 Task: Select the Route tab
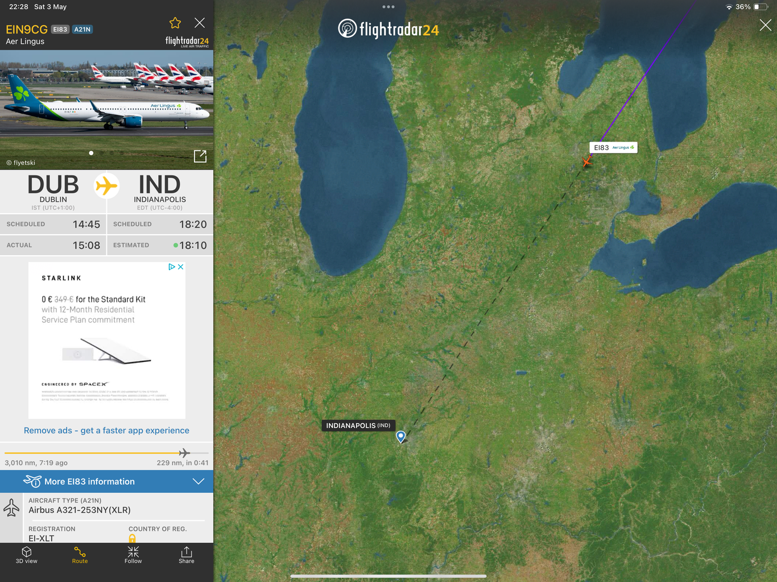click(80, 555)
